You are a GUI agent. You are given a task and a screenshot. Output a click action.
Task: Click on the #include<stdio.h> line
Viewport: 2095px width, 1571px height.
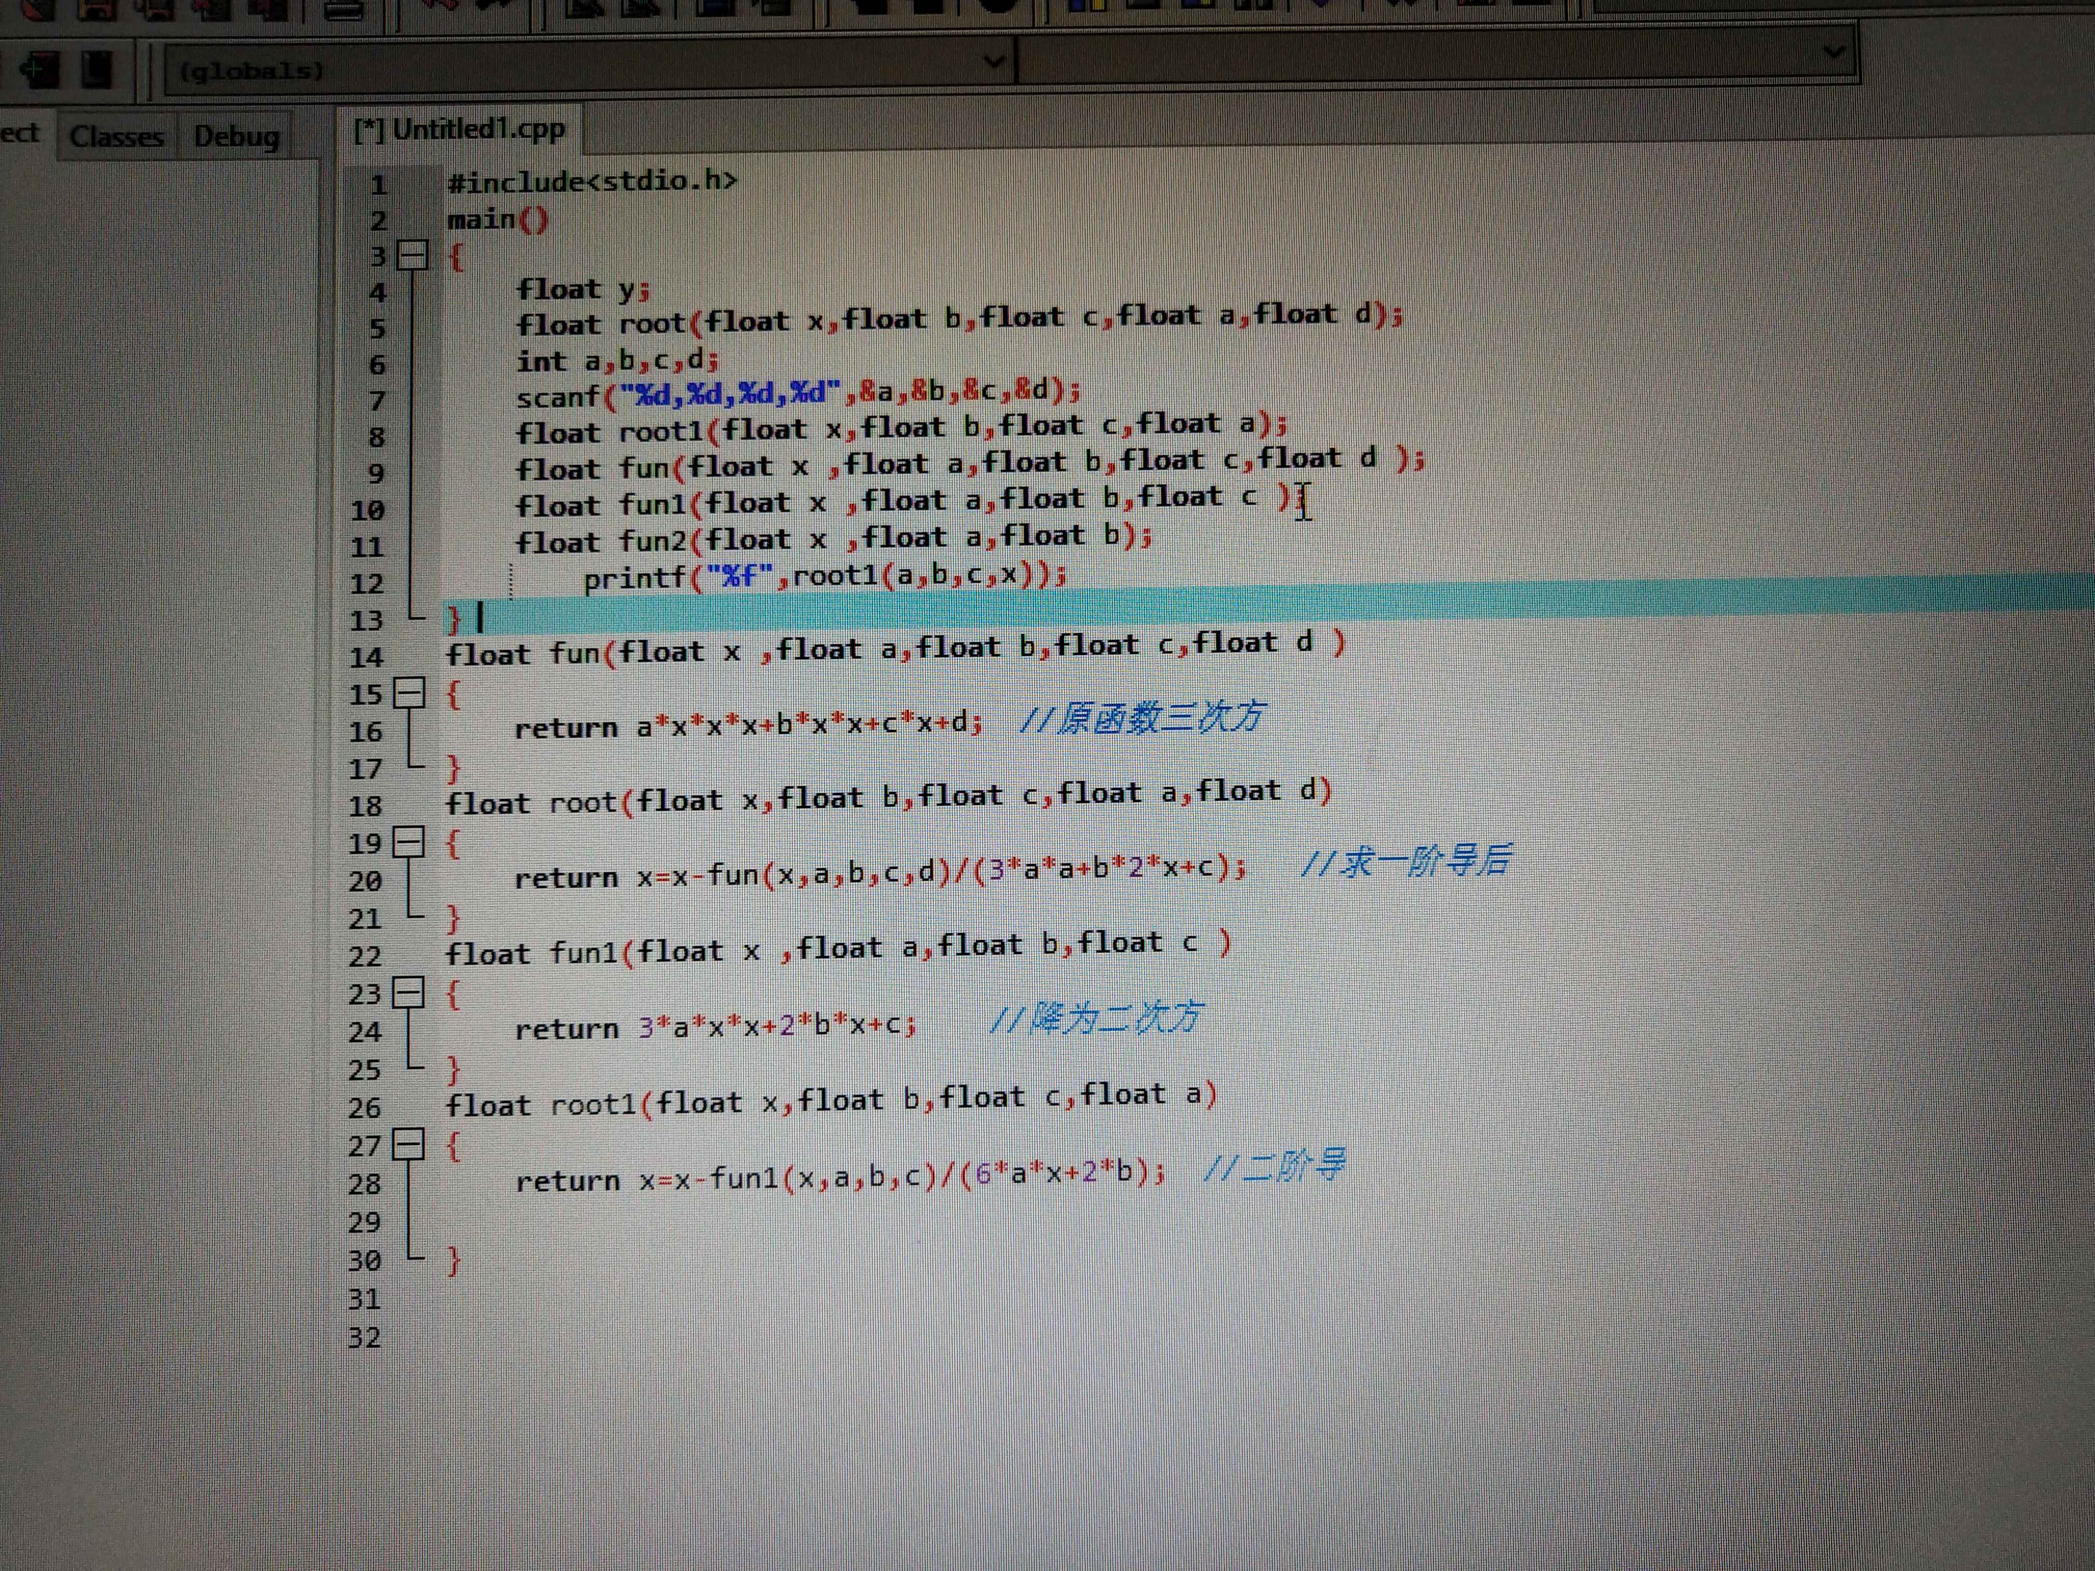click(x=591, y=181)
